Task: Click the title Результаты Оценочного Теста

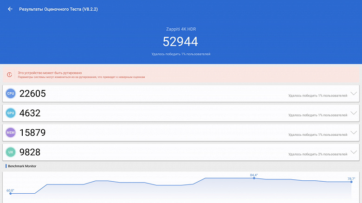Action: [58, 9]
